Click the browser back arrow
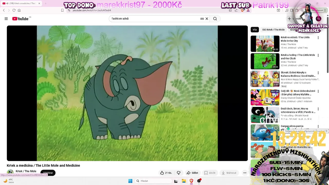 [4, 10]
